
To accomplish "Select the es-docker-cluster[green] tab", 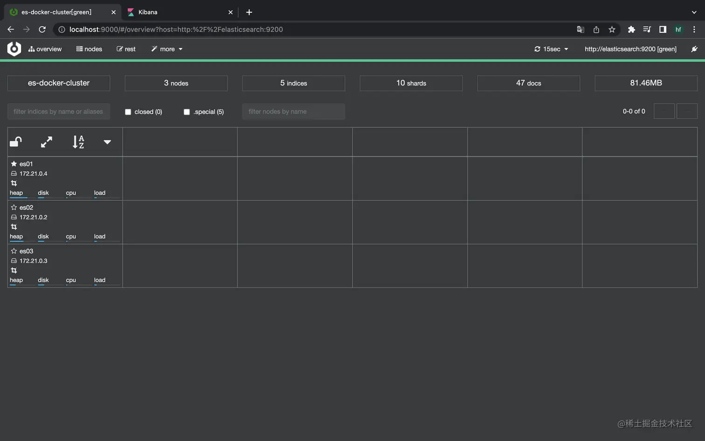I will pyautogui.click(x=62, y=12).
